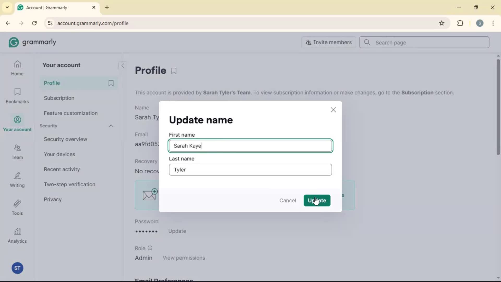Image resolution: width=501 pixels, height=282 pixels.
Task: Select Two-step verification menu item
Action: [69, 184]
